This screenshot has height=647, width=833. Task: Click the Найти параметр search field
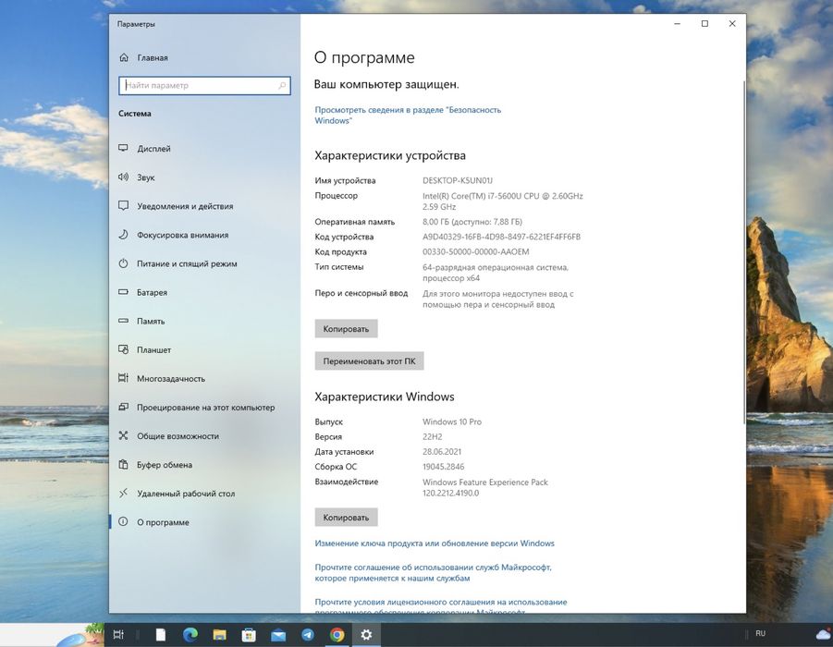(204, 86)
